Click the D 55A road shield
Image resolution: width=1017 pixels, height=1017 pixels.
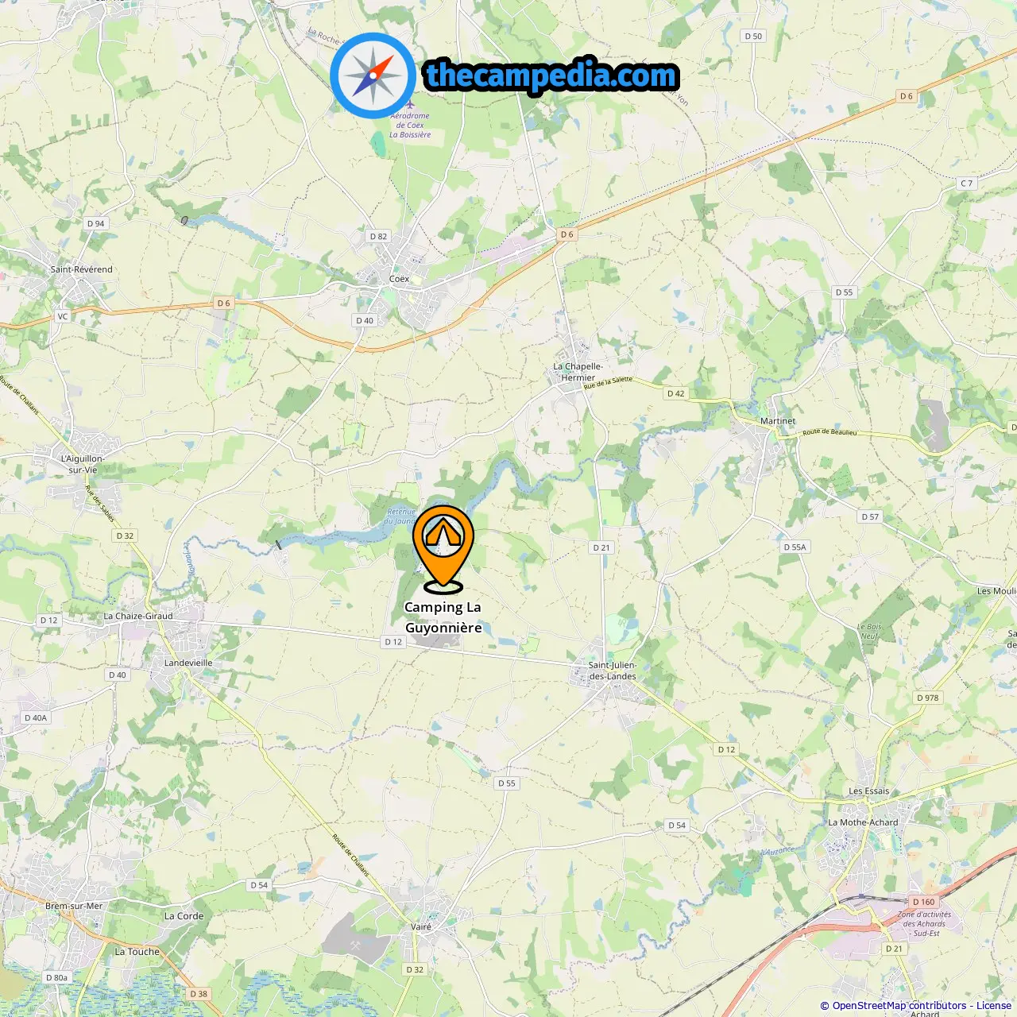coord(795,547)
